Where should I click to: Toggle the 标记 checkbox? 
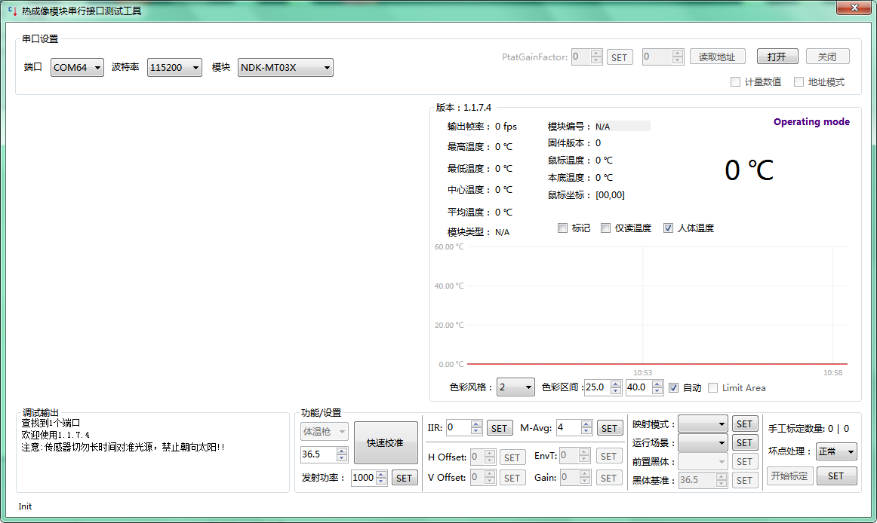[563, 228]
